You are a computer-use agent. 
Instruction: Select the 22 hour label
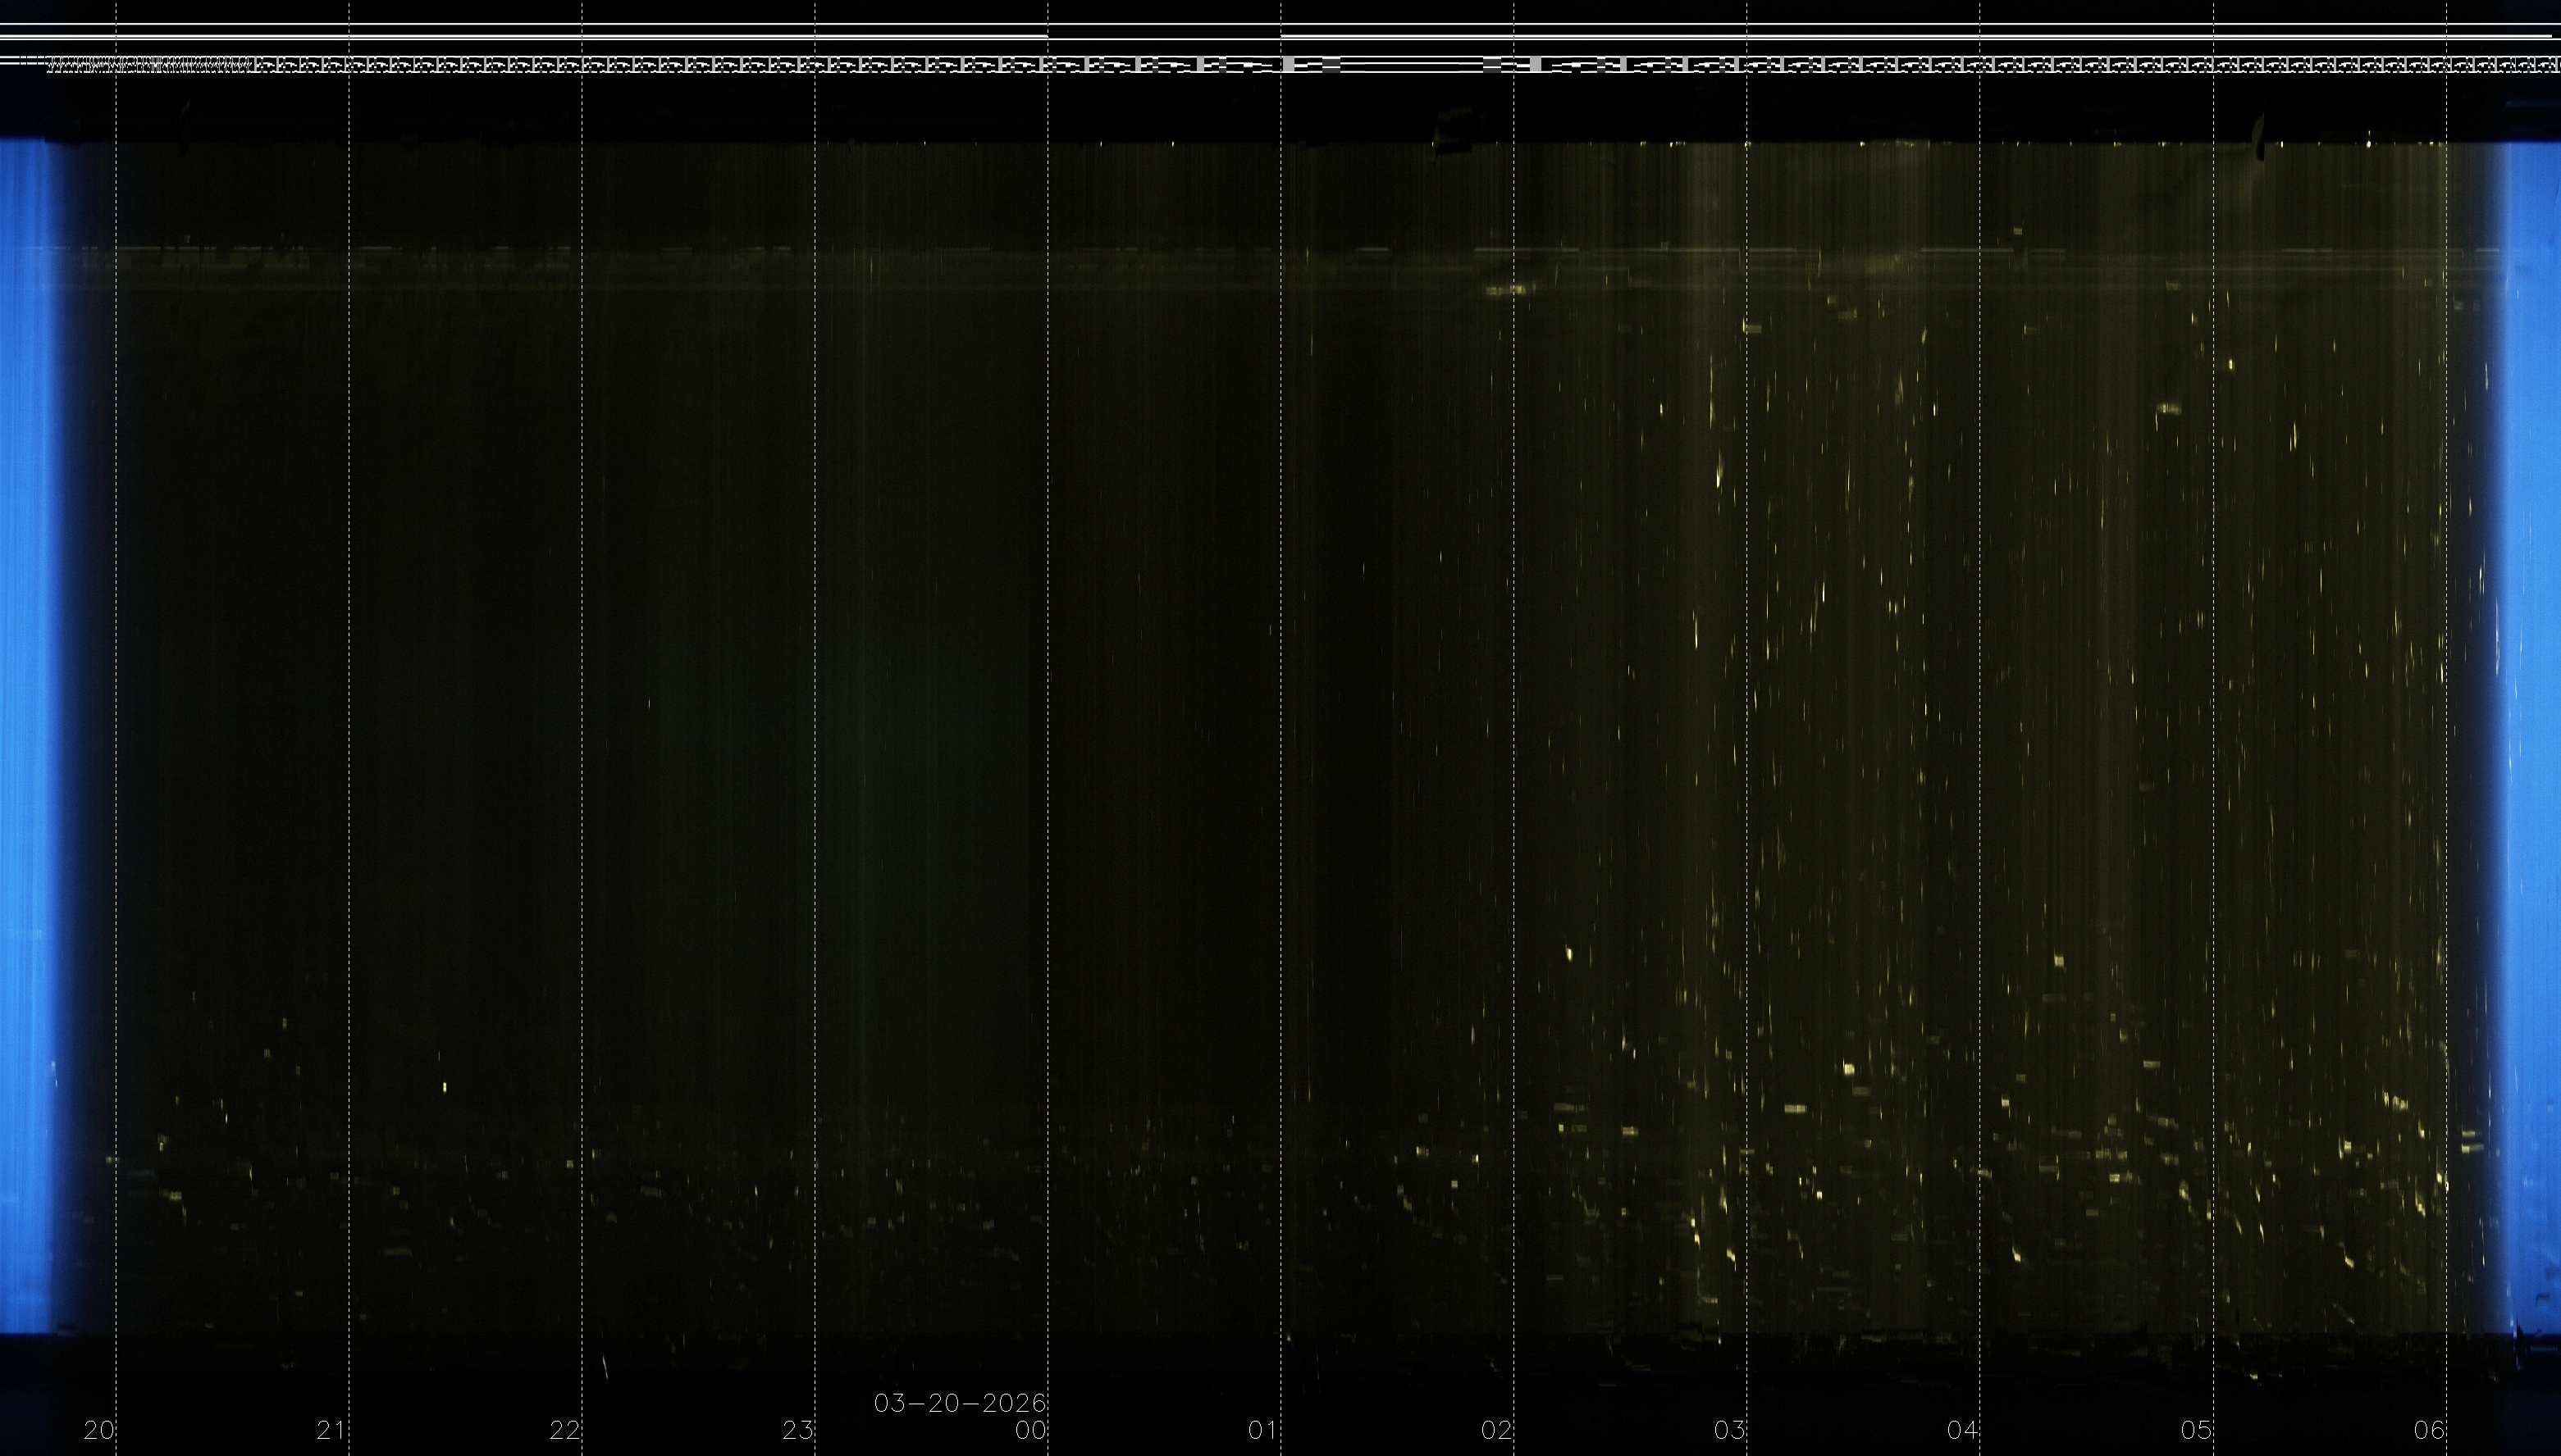click(564, 1430)
